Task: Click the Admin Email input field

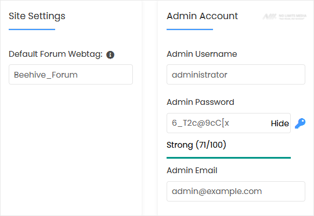Action: tap(236, 192)
